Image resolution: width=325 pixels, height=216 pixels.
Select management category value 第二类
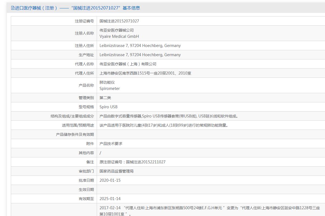[105, 98]
